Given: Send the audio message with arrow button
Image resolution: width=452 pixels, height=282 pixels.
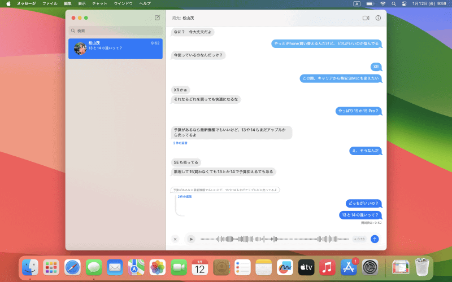Looking at the screenshot, I should coord(375,239).
